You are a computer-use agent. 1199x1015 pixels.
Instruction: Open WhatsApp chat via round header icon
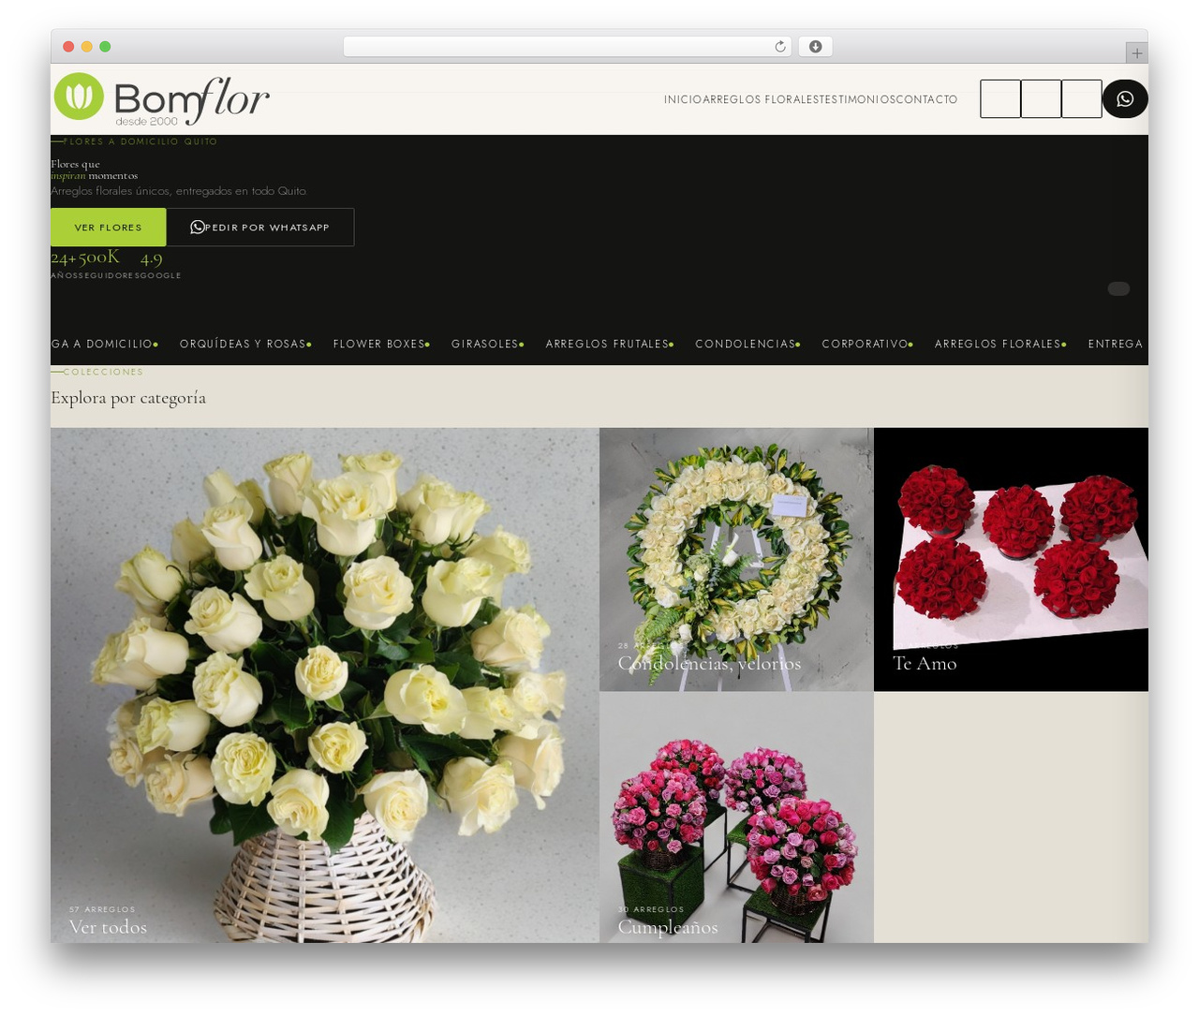click(x=1125, y=99)
